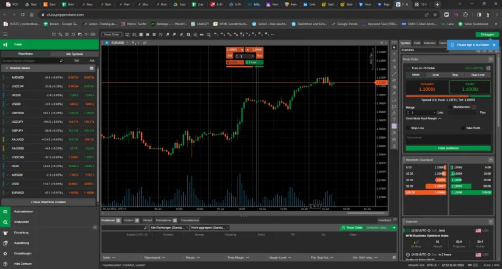Open Einstellungen gear icon in sidebar

click(x=5, y=254)
